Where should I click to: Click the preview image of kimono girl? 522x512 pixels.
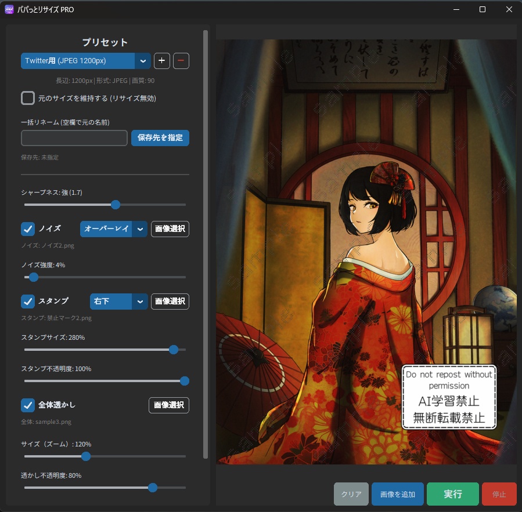pos(366,252)
